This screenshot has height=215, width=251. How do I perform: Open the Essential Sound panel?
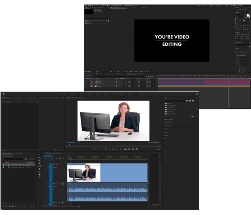coord(168,123)
